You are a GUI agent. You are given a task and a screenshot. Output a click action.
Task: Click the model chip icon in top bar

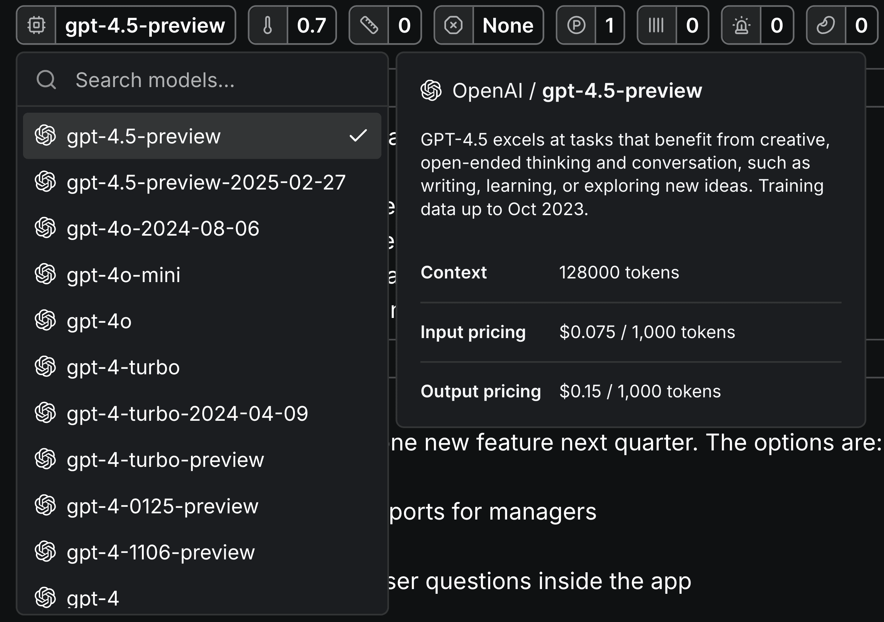(x=37, y=25)
